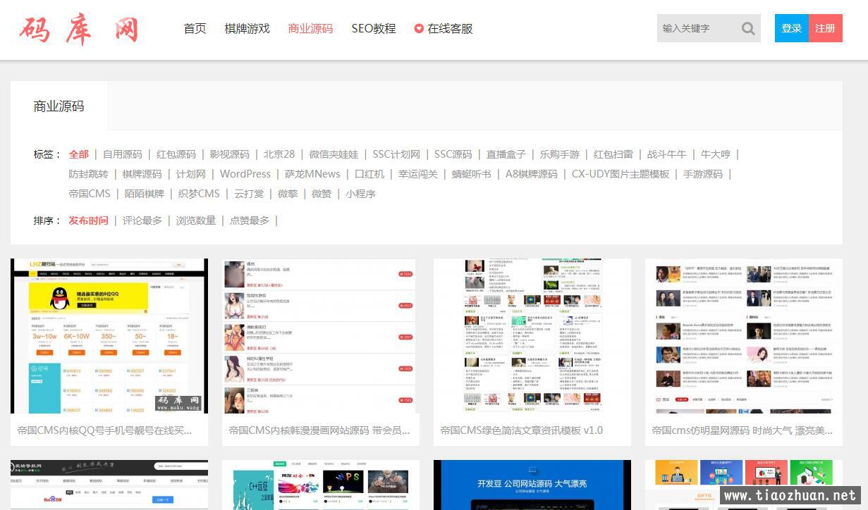Filter by tag 微赞

pos(322,194)
